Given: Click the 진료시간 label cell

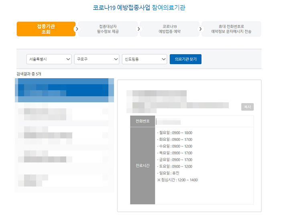Looking at the screenshot, I should pos(143,166).
